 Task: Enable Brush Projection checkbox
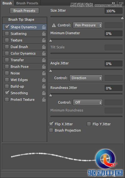[51, 130]
